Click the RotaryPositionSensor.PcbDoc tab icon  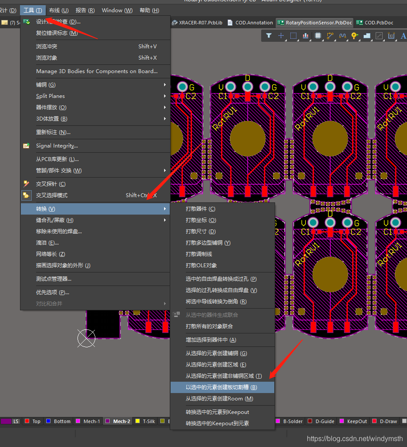pos(280,23)
